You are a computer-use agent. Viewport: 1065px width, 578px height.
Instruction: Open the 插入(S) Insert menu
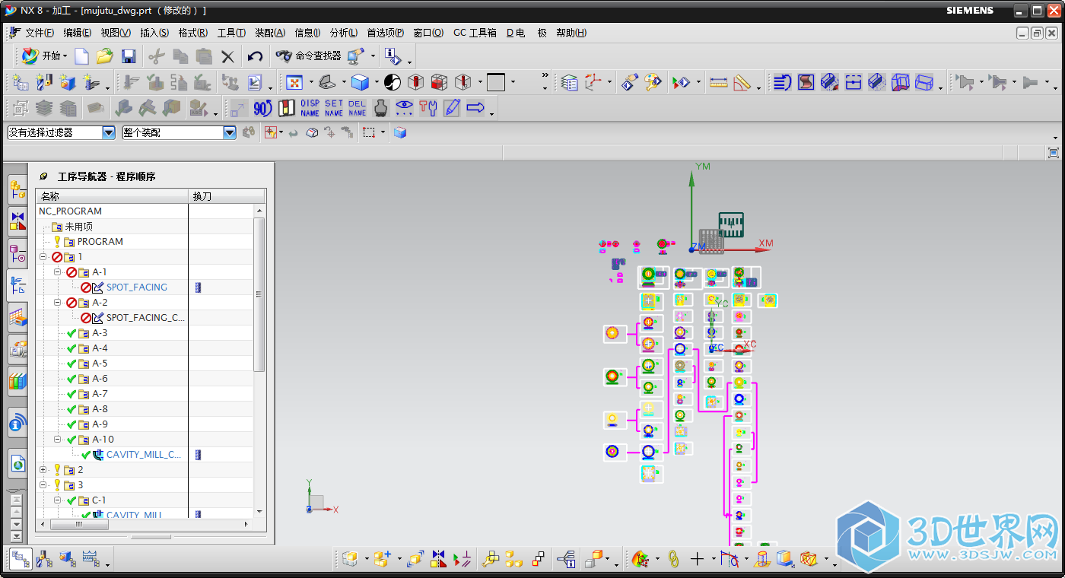(x=154, y=33)
